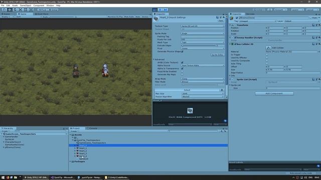Viewport: 321px width, 180px height.
Task: Click the Play button
Action: point(155,10)
